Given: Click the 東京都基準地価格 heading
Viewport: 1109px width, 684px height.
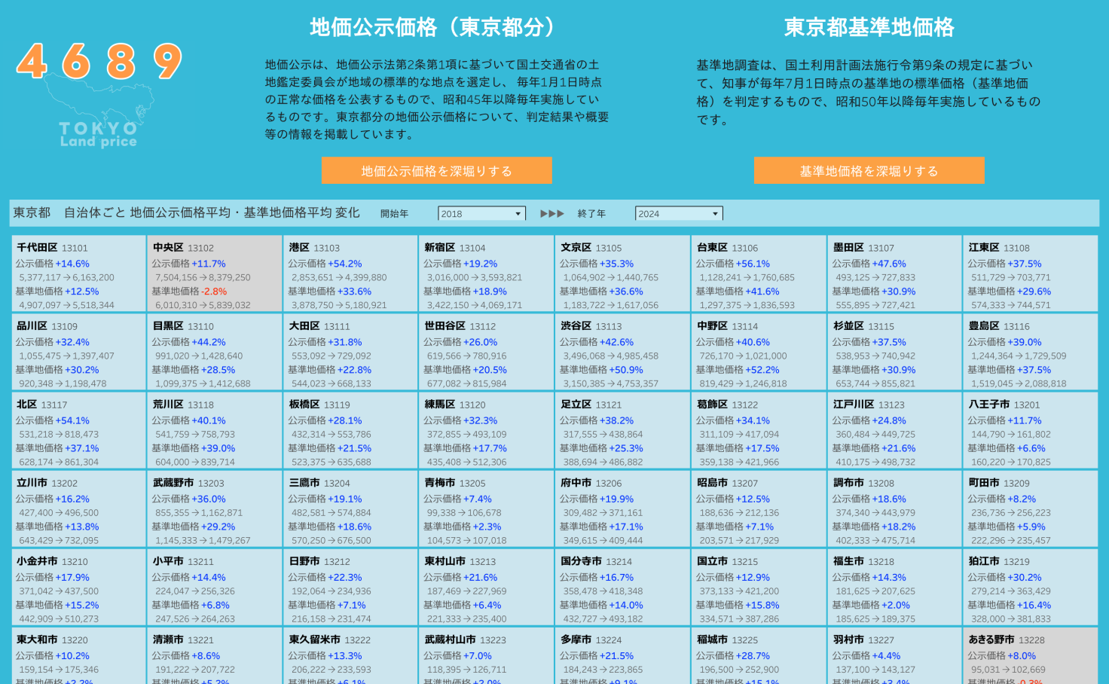Looking at the screenshot, I should click(x=869, y=27).
